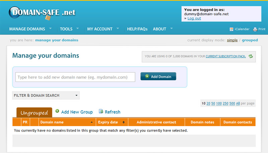Expand the My Account menu
Image resolution: width=268 pixels, height=153 pixels.
[103, 29]
